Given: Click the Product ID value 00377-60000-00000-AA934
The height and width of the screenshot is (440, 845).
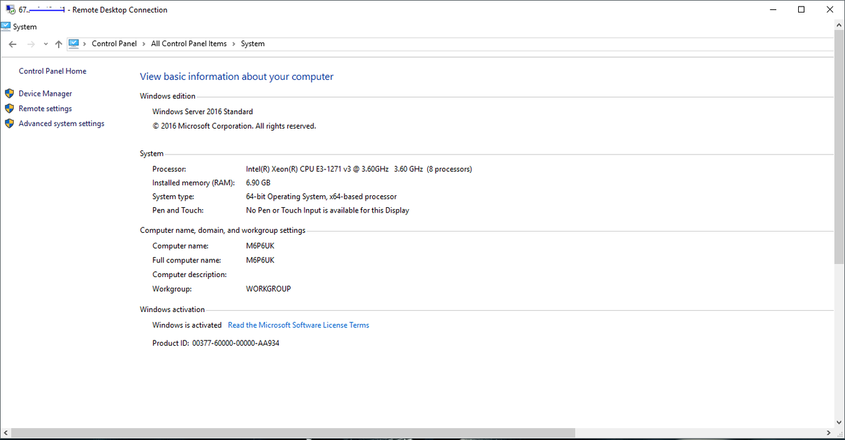Looking at the screenshot, I should [x=236, y=344].
